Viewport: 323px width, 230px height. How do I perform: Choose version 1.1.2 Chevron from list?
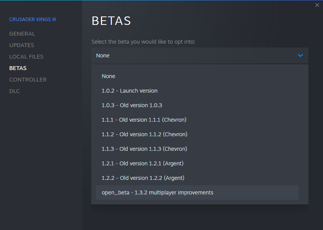pyautogui.click(x=144, y=134)
